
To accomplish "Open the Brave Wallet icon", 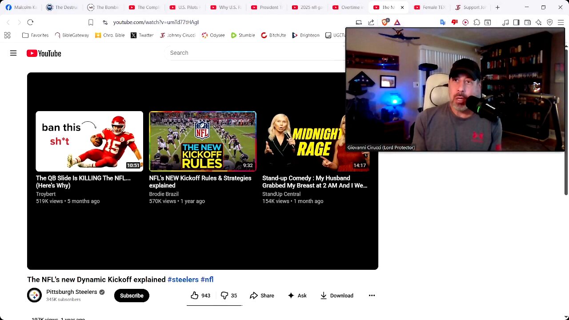I will (528, 22).
